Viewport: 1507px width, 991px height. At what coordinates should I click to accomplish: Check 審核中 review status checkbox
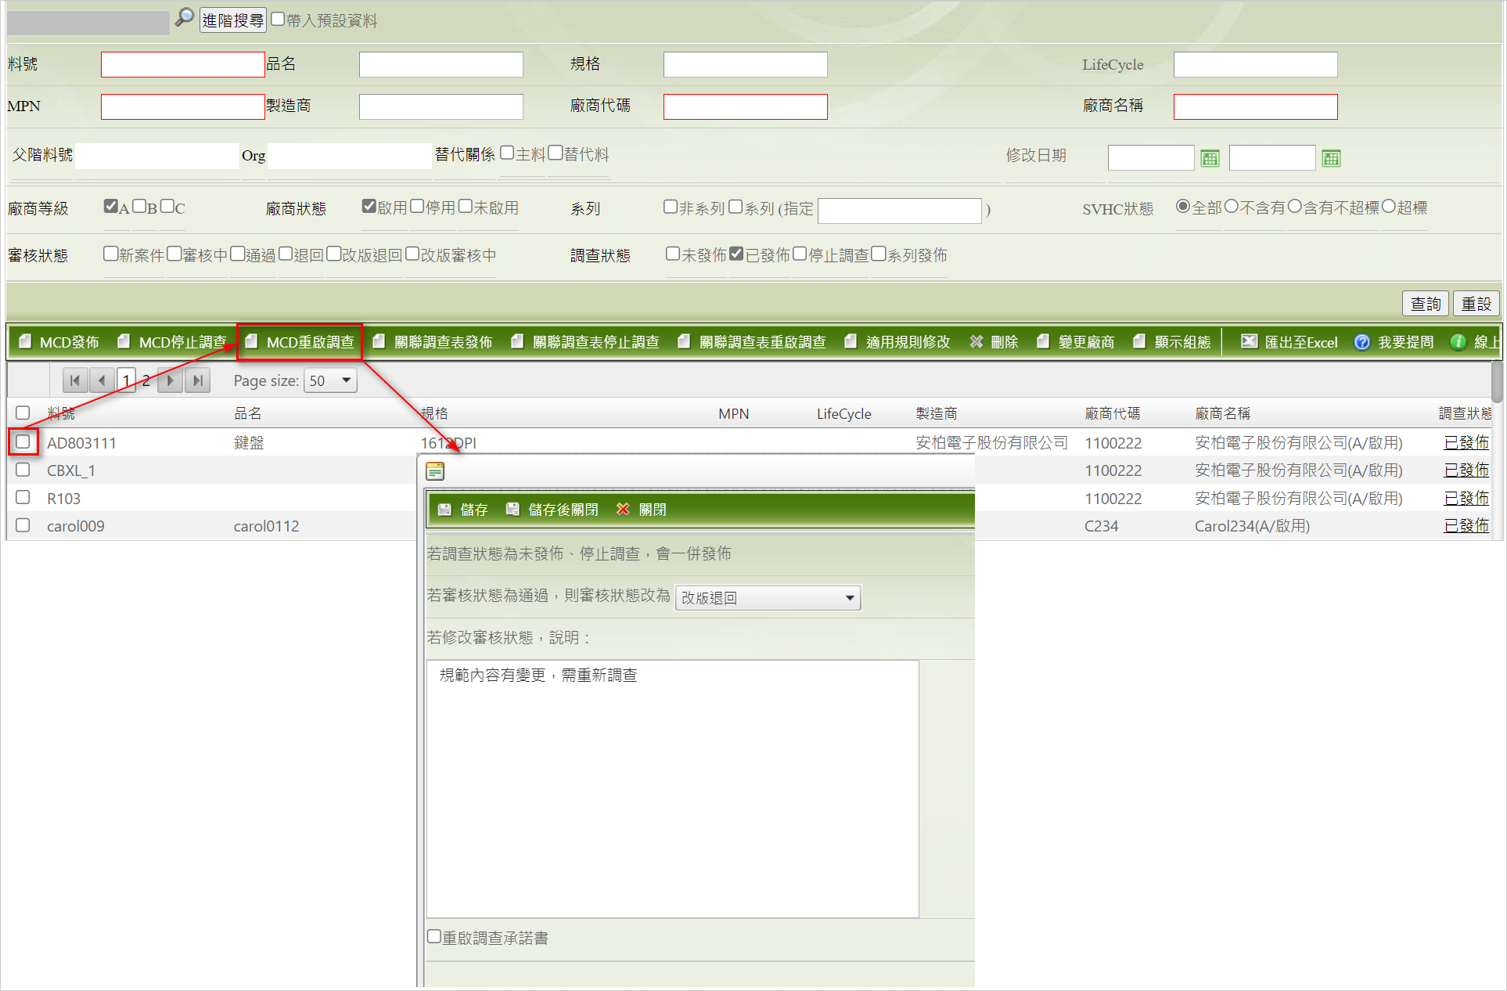[x=174, y=254]
